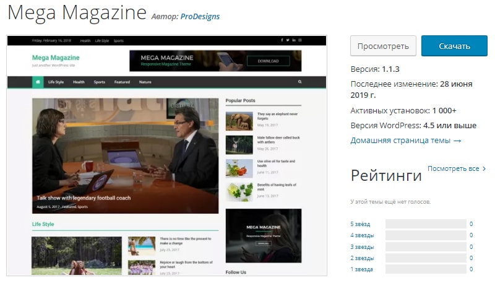Open 'There is no time like the present' post
The width and height of the screenshot is (495, 283).
click(185, 241)
